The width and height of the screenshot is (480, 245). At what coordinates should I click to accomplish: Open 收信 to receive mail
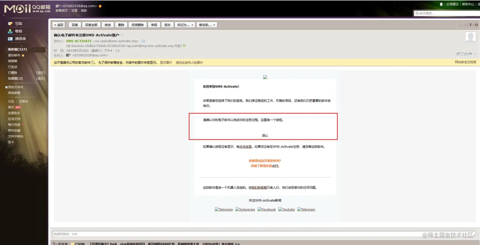pyautogui.click(x=18, y=31)
